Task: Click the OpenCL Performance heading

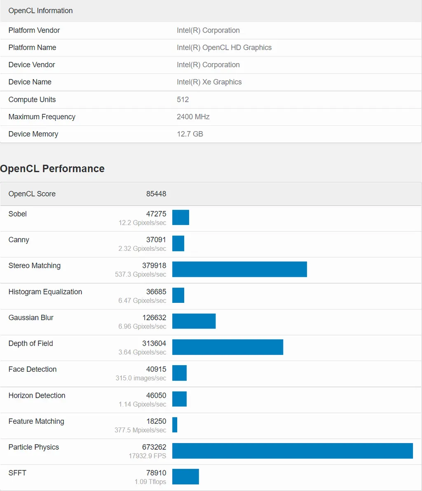Action: pos(52,169)
